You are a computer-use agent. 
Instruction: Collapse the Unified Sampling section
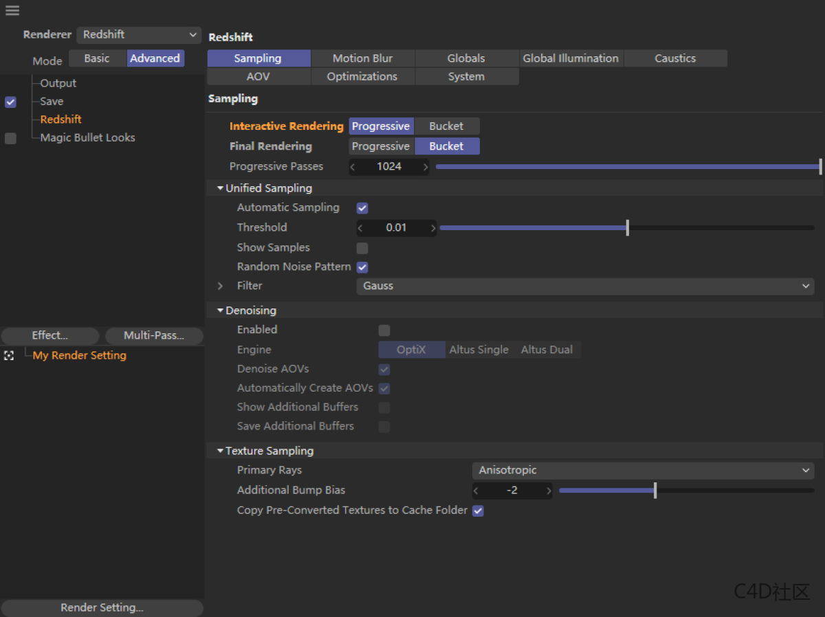click(220, 188)
